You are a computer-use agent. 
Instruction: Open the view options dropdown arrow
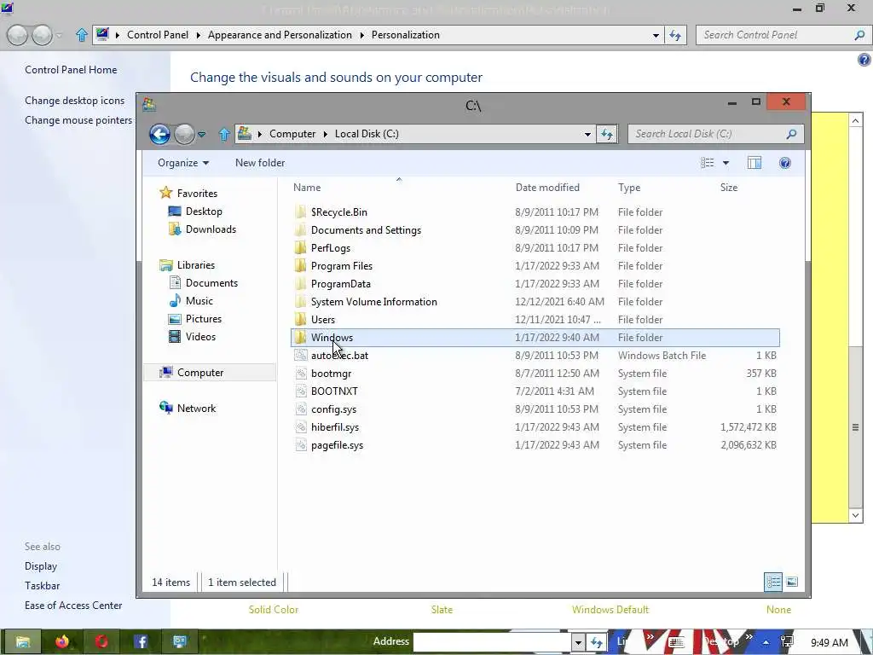point(726,163)
